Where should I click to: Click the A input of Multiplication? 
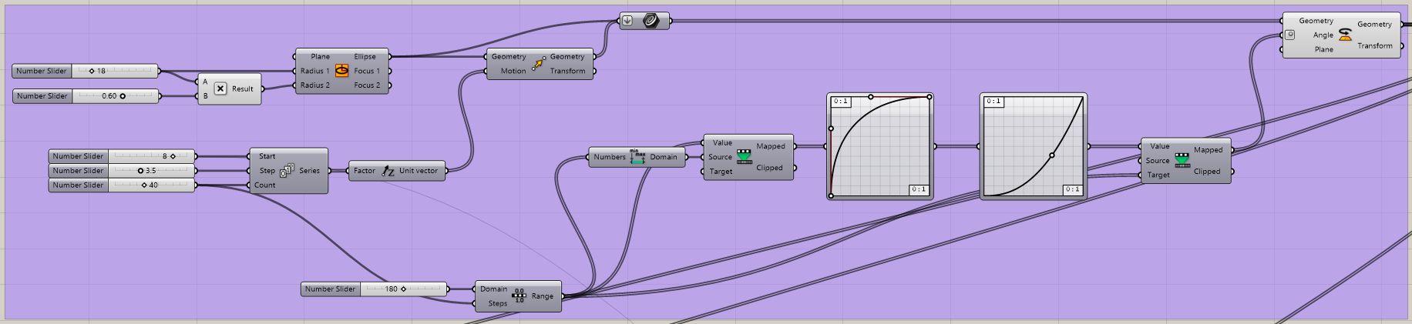coord(206,82)
